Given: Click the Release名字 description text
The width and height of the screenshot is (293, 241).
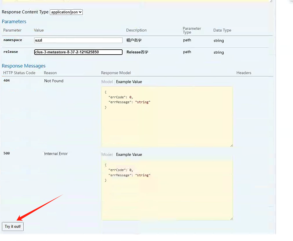Looking at the screenshot, I should coord(137,52).
